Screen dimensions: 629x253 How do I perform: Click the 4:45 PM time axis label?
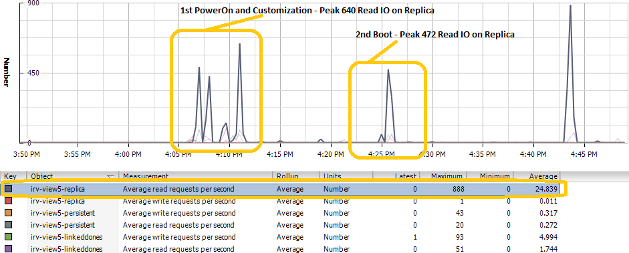point(584,154)
